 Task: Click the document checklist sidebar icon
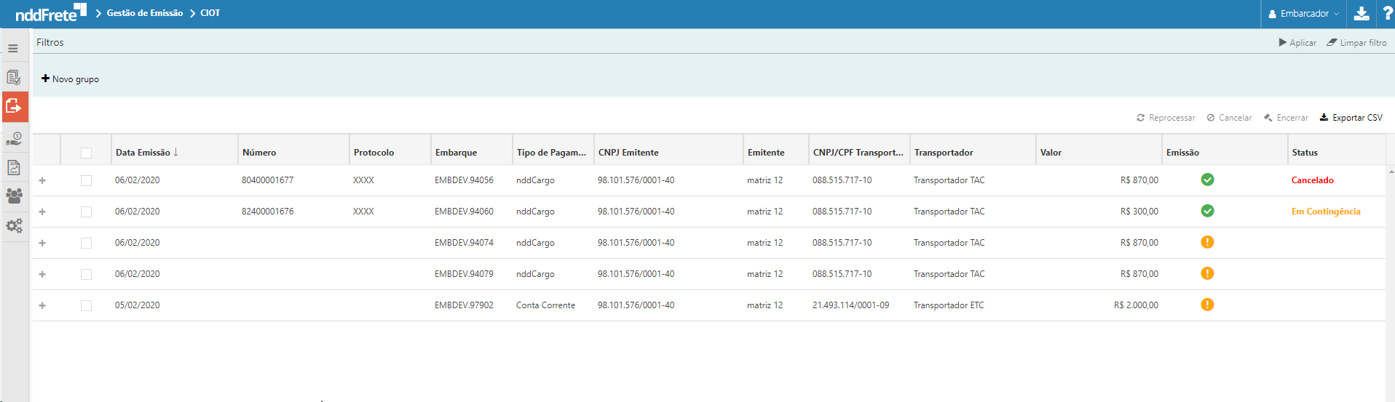(13, 77)
